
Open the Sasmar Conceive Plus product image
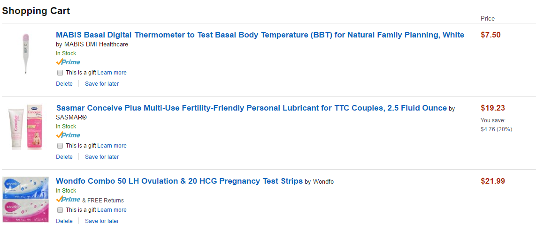pos(25,127)
